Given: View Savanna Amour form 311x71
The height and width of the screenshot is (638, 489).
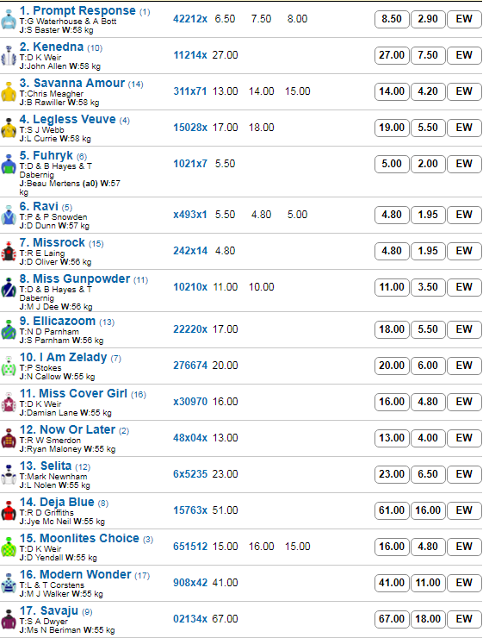Looking at the screenshot, I should point(190,91).
